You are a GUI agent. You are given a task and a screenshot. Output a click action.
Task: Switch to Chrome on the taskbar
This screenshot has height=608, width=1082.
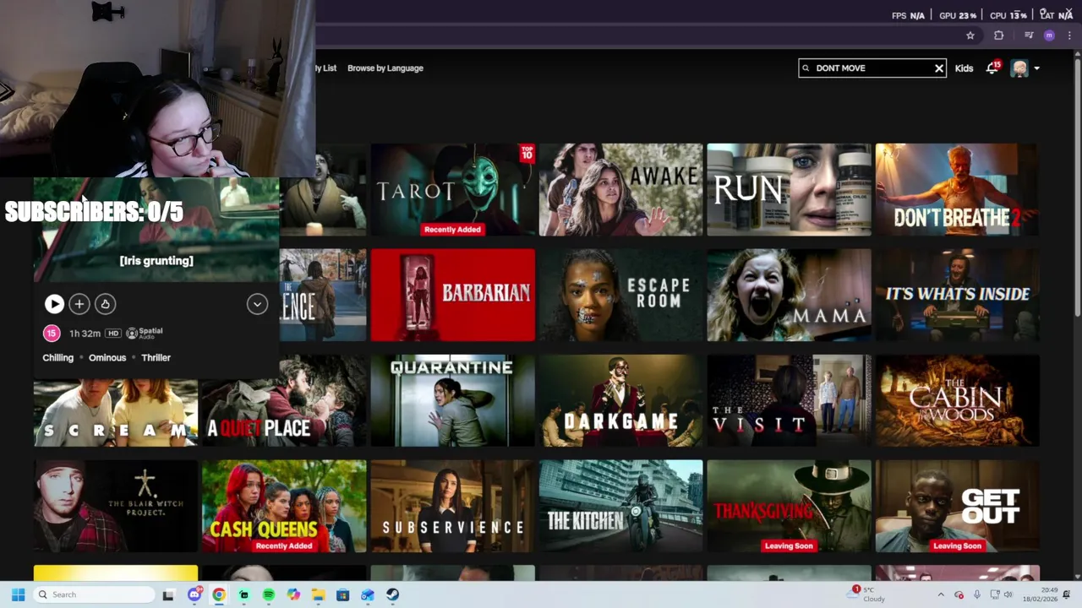[219, 594]
